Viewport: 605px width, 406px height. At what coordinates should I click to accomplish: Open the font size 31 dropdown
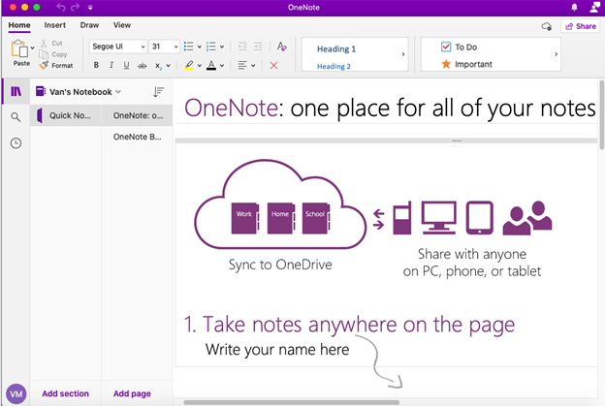coord(175,47)
